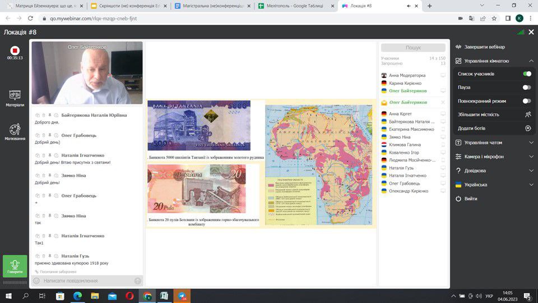Click the Збільшити місткість people icon
This screenshot has height=303, width=538.
point(527,114)
